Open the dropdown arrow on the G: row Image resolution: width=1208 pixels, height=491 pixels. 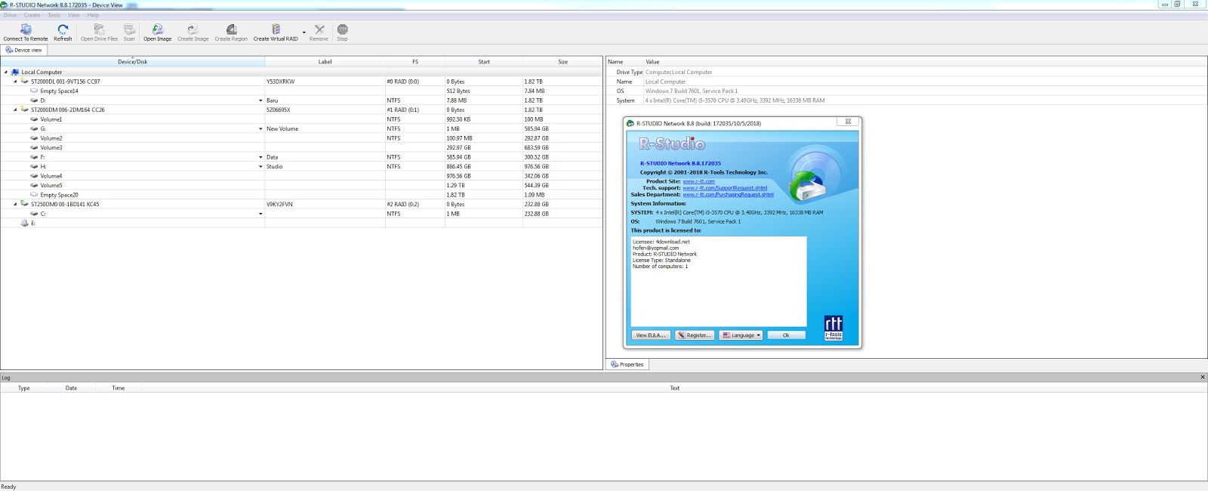pos(260,128)
